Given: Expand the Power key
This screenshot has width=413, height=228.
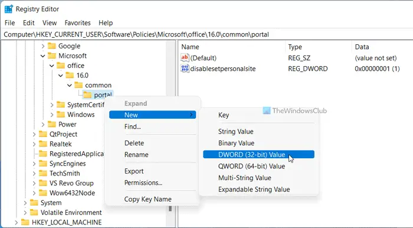Looking at the screenshot, I should point(43,125).
